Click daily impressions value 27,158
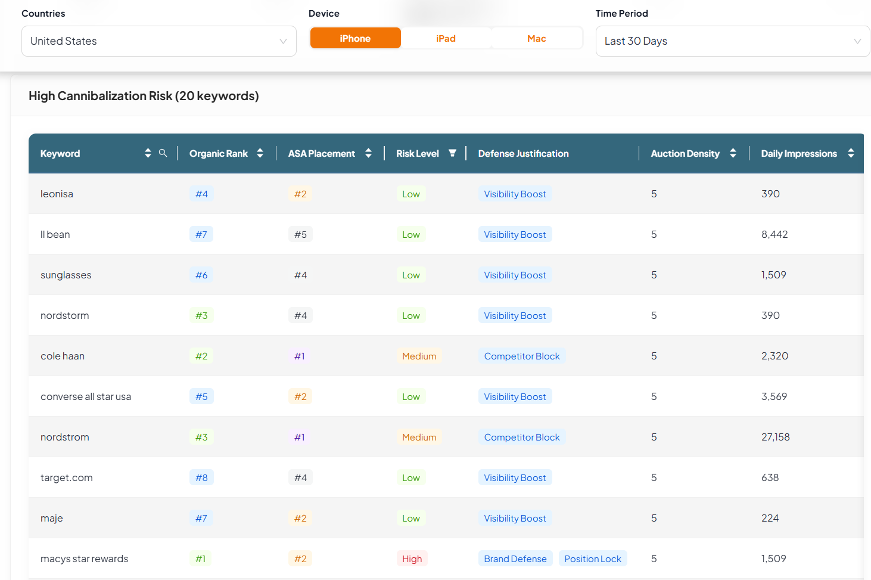This screenshot has width=871, height=580. [775, 437]
